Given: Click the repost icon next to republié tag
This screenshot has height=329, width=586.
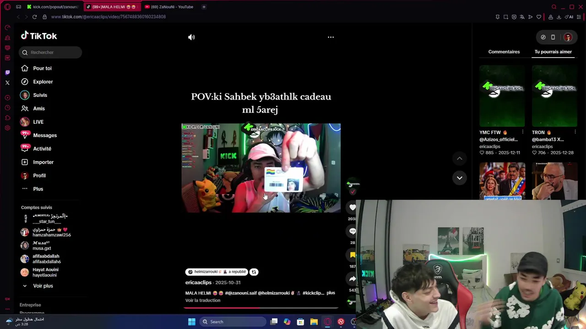Looking at the screenshot, I should point(254,272).
